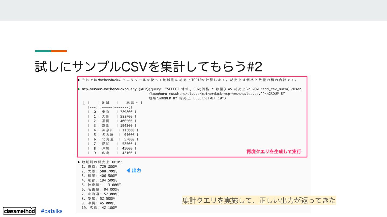Click the list item 6. 名古屋: 94,000円

coord(100,189)
